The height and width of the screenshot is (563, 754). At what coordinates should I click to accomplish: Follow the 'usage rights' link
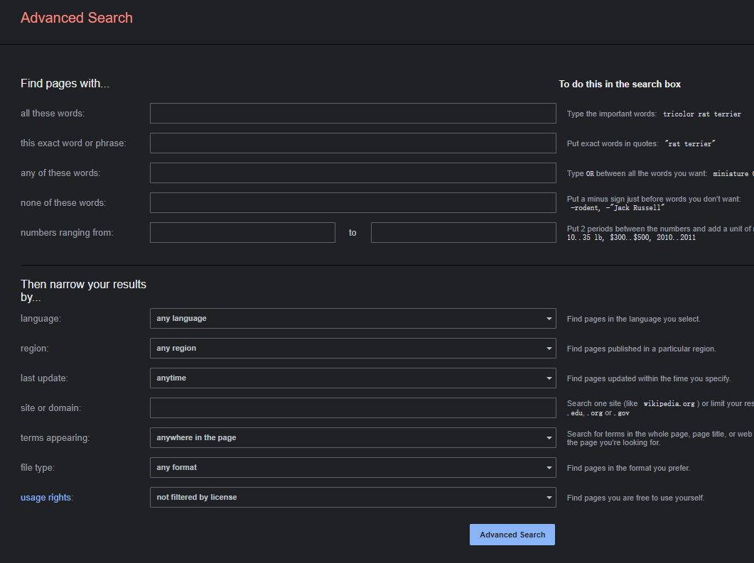click(45, 498)
